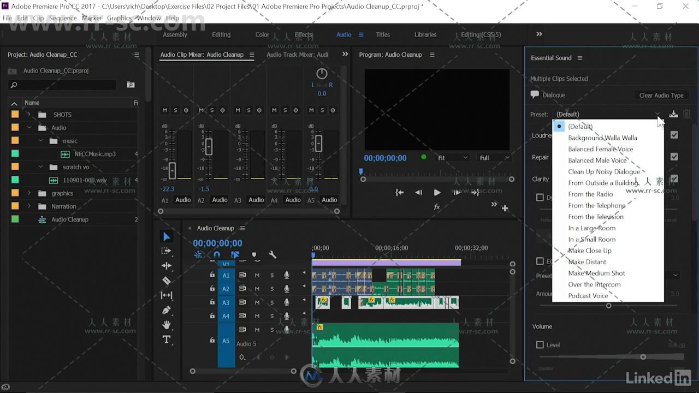Delete the Essential Sound preset
The height and width of the screenshot is (393, 699).
686,114
